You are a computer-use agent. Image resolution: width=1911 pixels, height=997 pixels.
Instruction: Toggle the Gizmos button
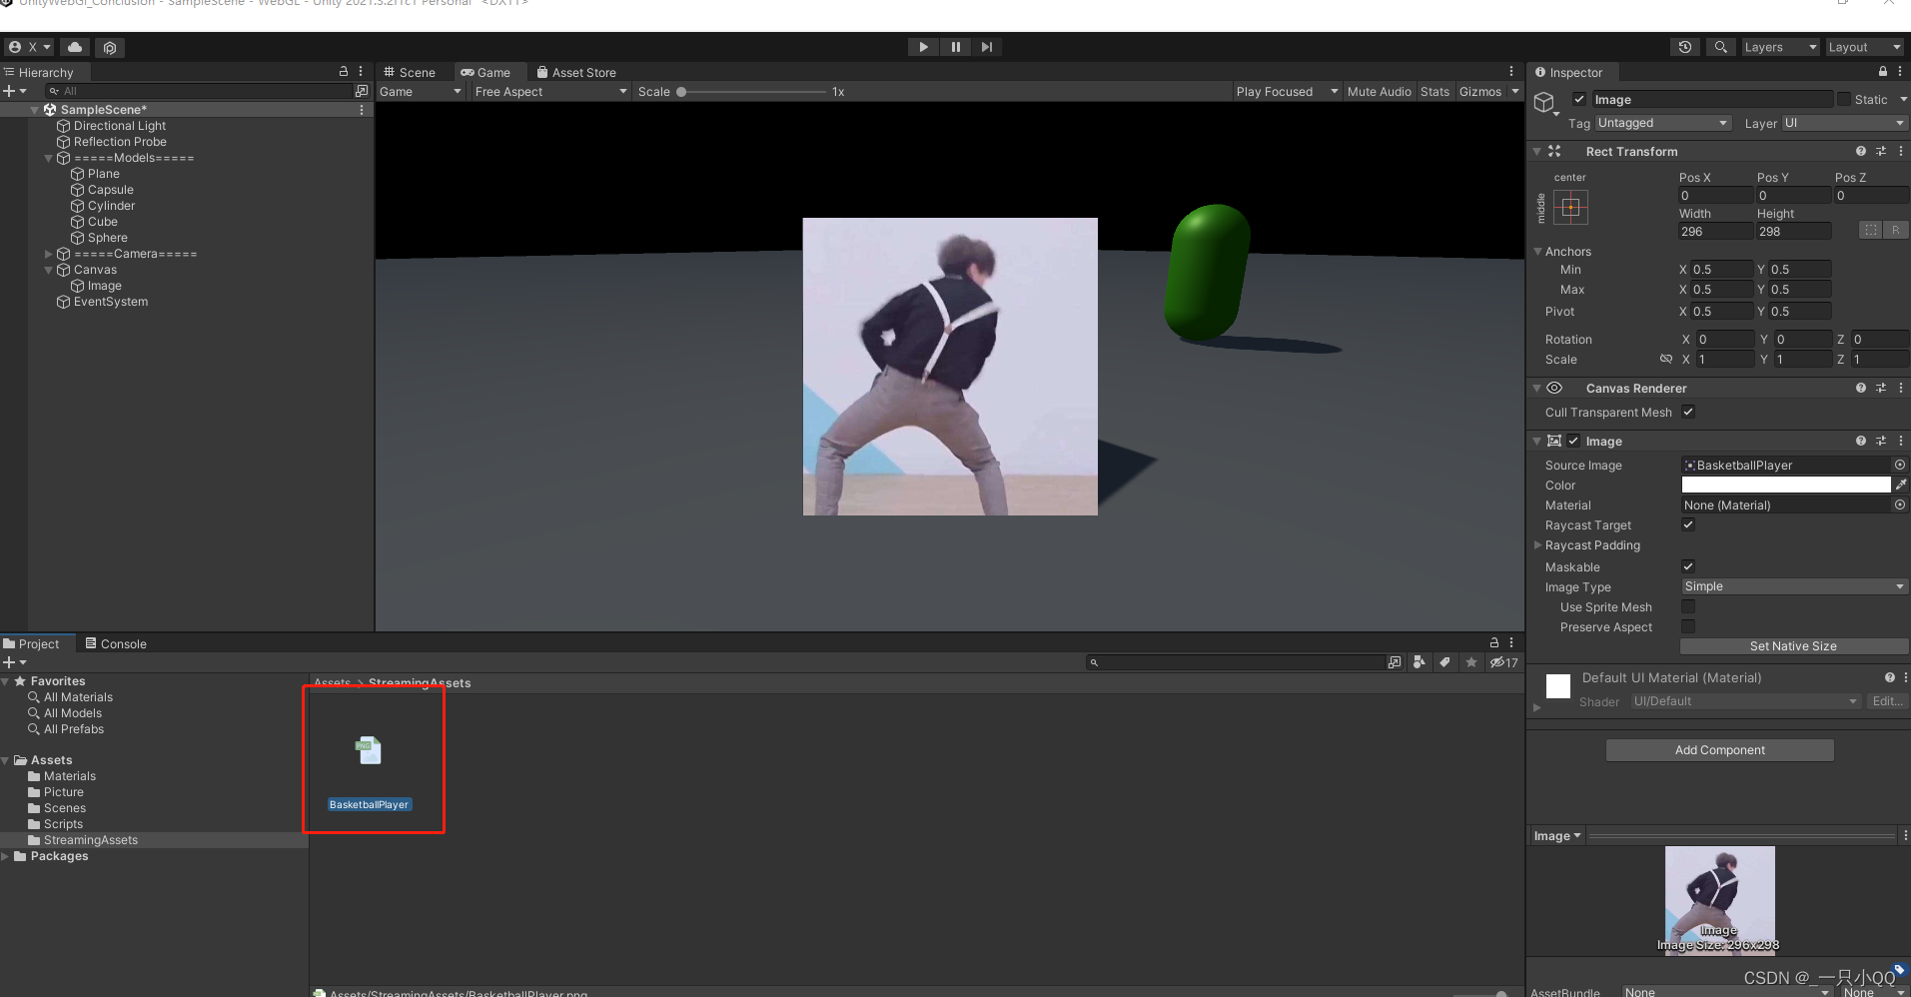1479,91
